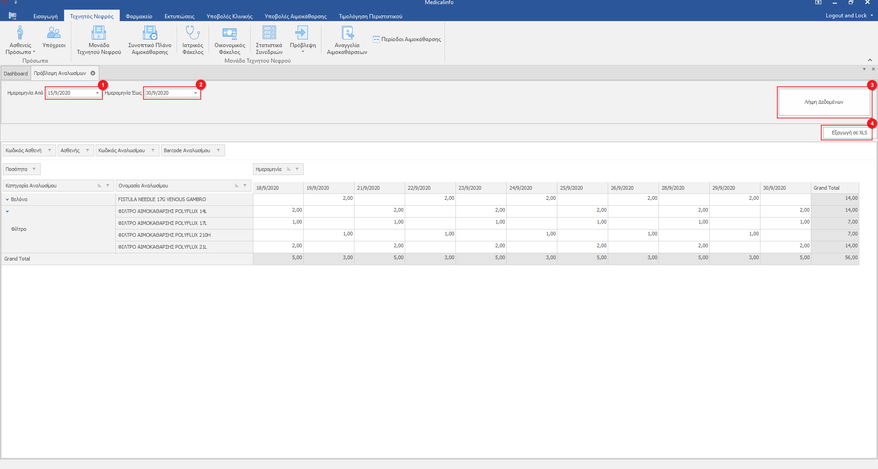Close the Πρόβλεψη Αναλωσίμων tab
This screenshot has height=469, width=878.
(x=93, y=73)
